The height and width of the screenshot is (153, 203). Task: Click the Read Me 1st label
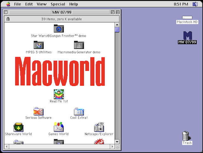click(59, 101)
